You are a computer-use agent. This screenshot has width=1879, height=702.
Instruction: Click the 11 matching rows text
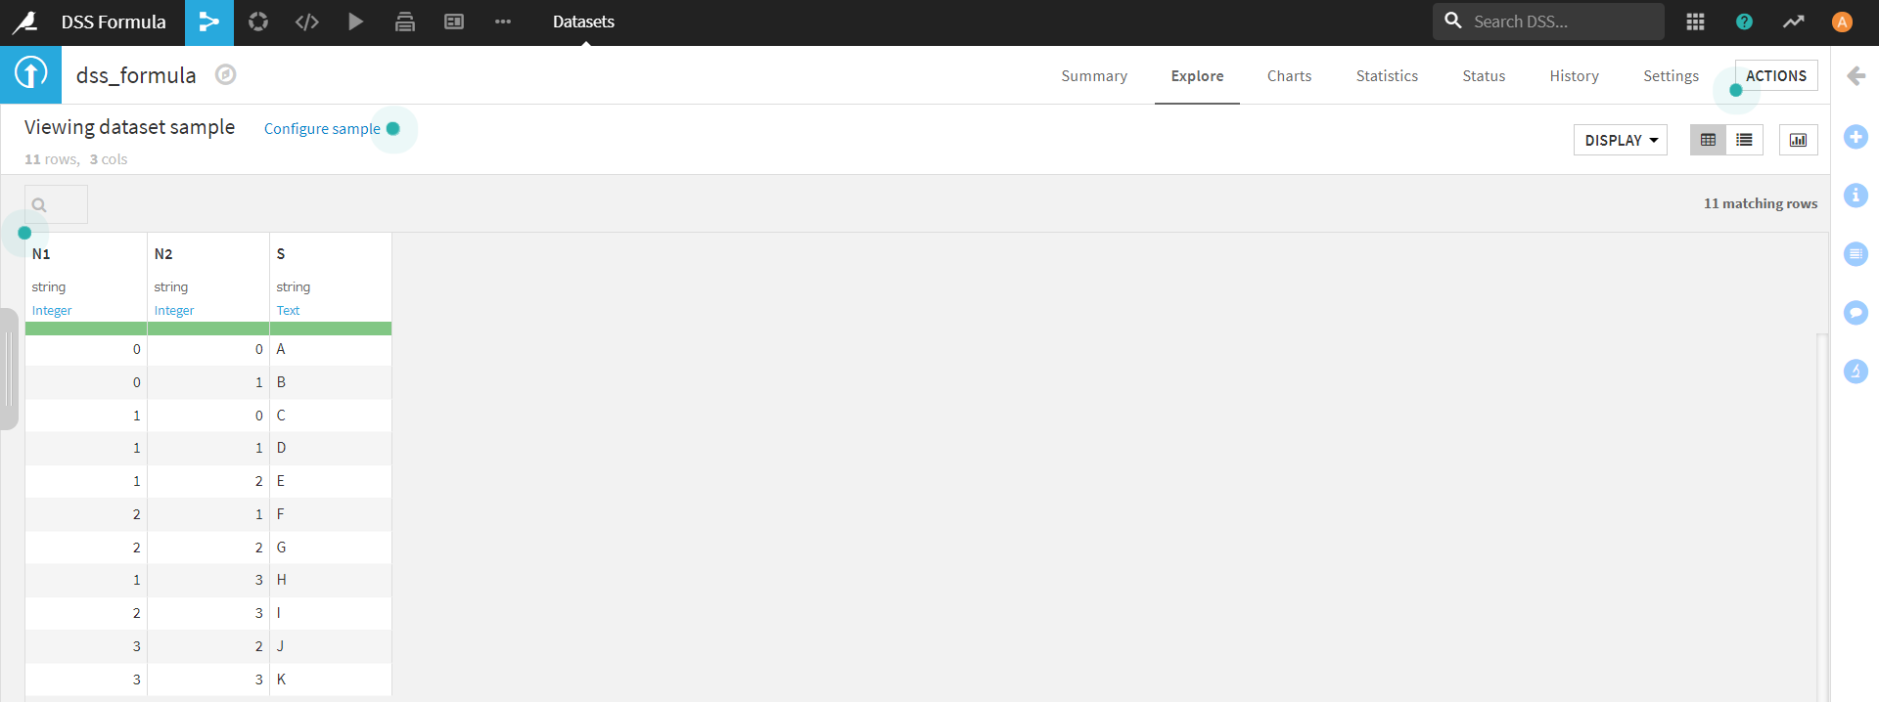(1761, 203)
